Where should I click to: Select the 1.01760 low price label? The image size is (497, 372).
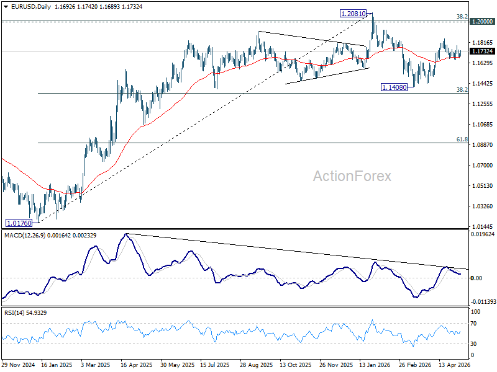[19, 223]
